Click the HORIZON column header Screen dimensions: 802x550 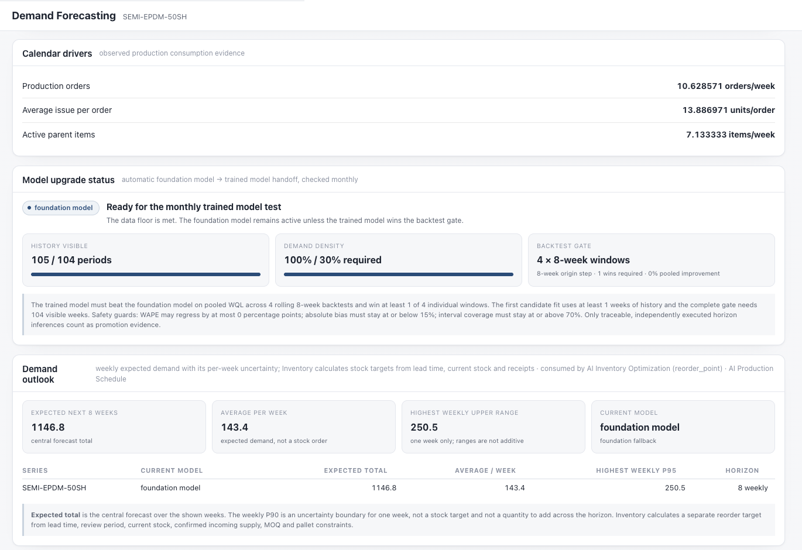(x=742, y=470)
